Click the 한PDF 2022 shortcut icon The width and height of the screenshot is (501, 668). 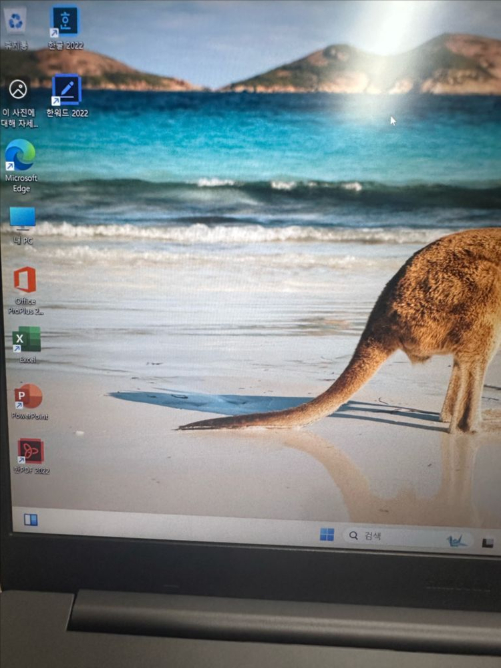(x=31, y=451)
